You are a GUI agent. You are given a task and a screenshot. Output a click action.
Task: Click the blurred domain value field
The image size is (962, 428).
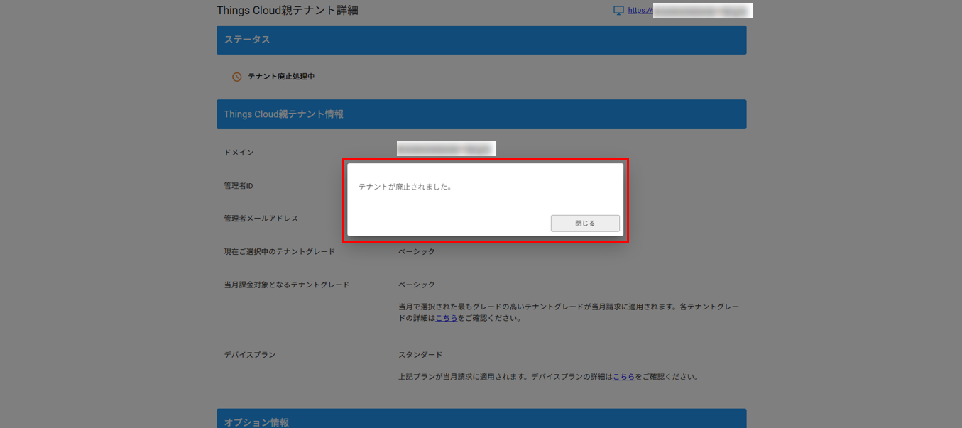[x=446, y=148]
